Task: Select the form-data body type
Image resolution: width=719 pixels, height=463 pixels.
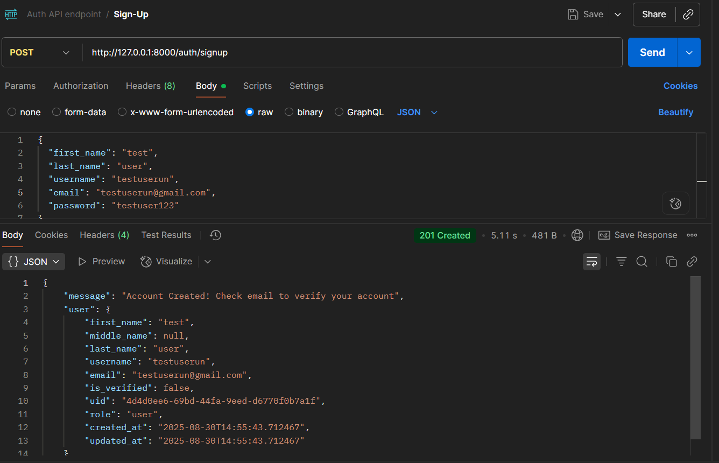Action: click(79, 112)
